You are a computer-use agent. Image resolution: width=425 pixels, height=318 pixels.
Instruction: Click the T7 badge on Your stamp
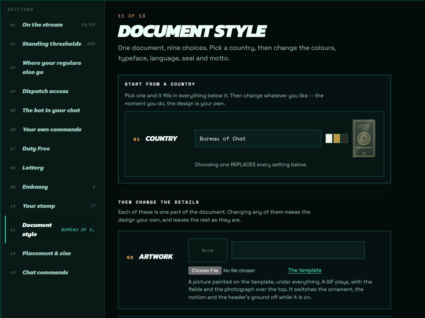(x=92, y=206)
